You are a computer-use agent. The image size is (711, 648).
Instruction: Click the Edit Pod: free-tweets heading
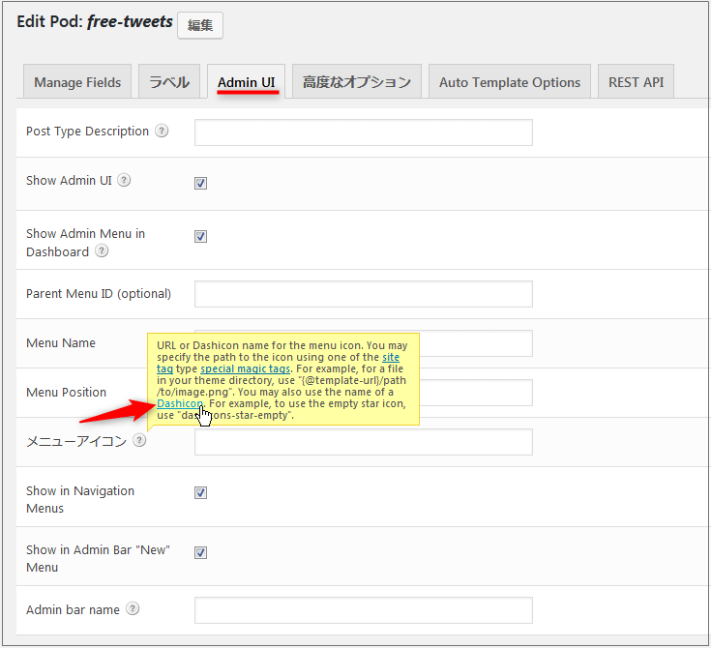tap(95, 22)
